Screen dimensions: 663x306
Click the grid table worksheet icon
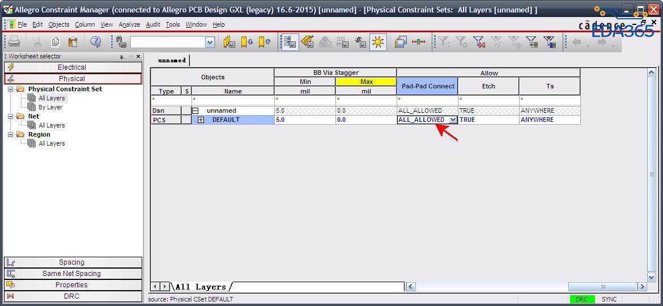pyautogui.click(x=342, y=42)
